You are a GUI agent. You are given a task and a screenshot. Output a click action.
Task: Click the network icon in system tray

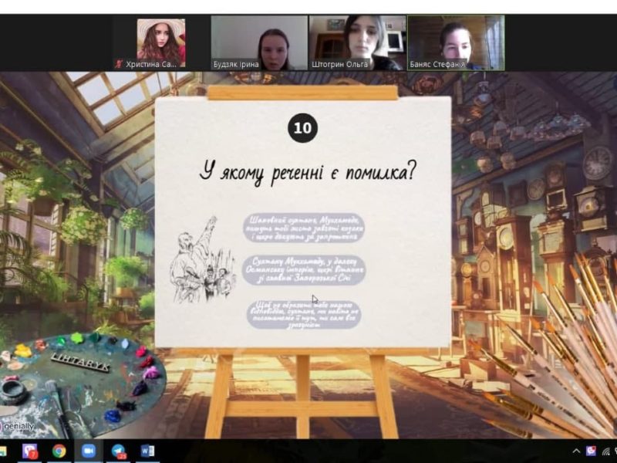pos(608,451)
